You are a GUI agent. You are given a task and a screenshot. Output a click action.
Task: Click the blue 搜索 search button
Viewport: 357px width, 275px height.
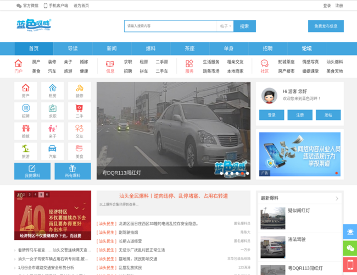(x=244, y=26)
